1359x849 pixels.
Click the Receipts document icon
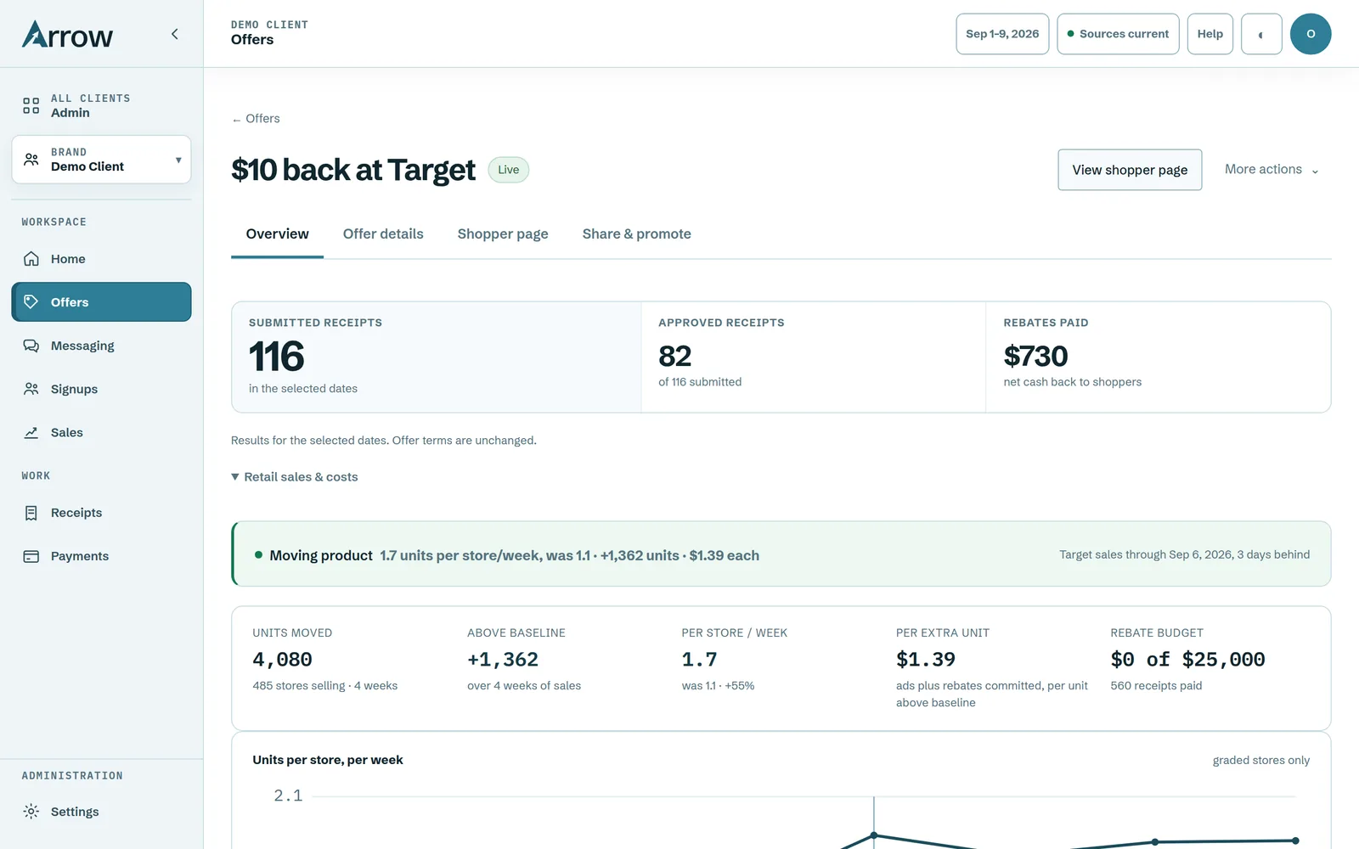(31, 513)
